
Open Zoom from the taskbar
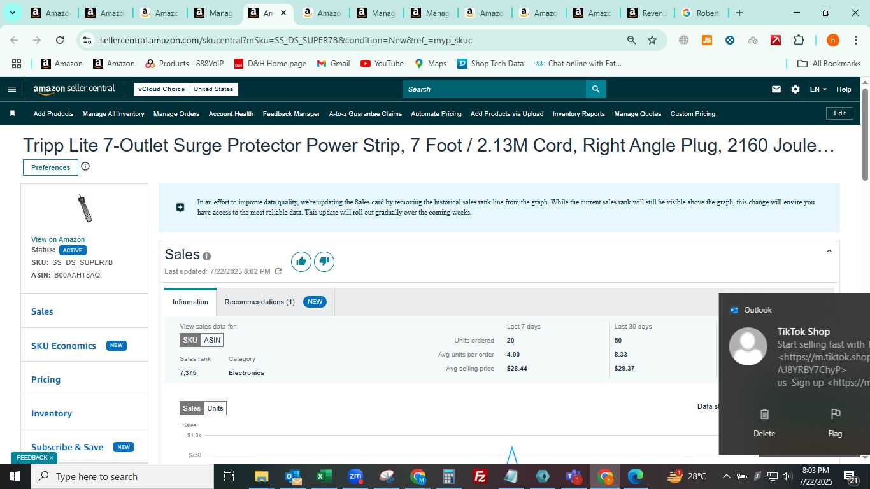pos(355,476)
